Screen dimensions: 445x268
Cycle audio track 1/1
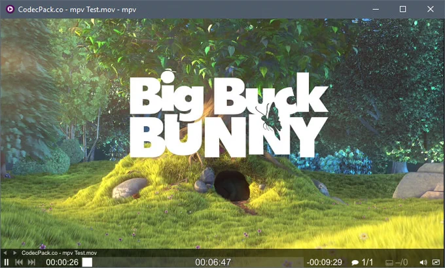click(363, 262)
